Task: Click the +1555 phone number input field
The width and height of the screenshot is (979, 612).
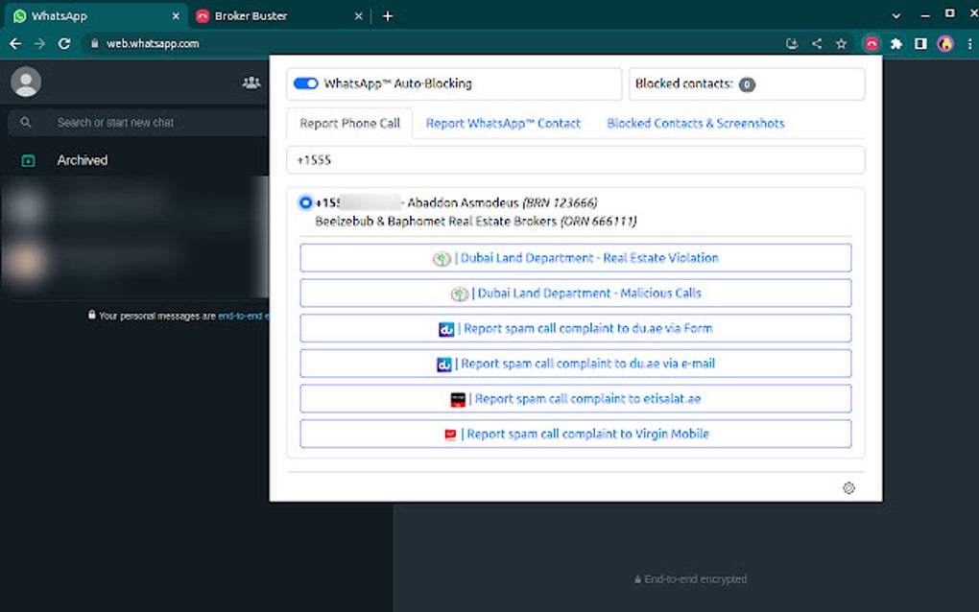Action: click(x=575, y=159)
